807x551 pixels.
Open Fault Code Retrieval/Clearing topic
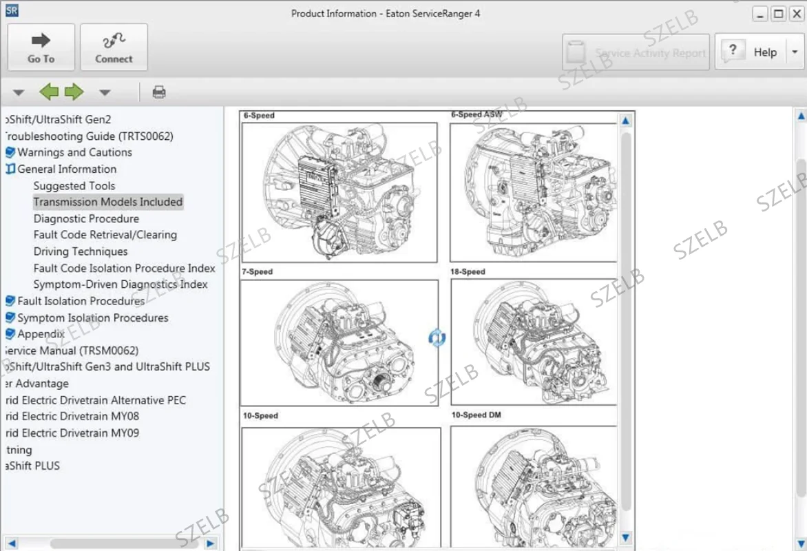105,235
